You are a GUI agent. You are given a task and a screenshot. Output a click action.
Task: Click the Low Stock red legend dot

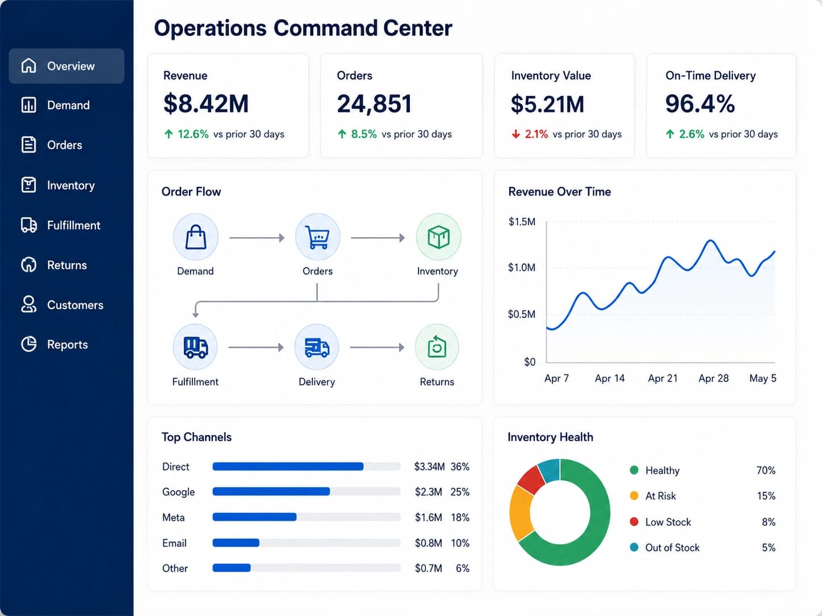coord(634,521)
